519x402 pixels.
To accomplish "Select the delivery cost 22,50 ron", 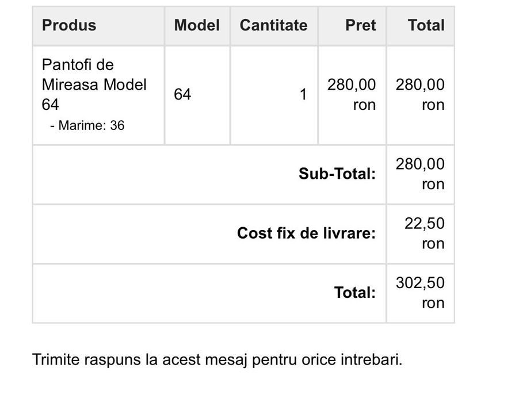I will 424,233.
